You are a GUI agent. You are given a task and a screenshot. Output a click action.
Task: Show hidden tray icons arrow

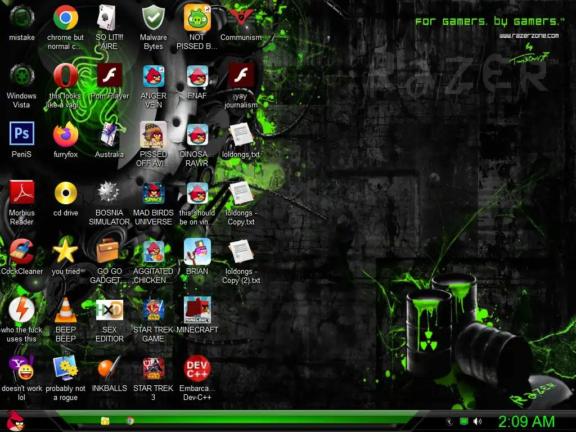[x=449, y=422]
